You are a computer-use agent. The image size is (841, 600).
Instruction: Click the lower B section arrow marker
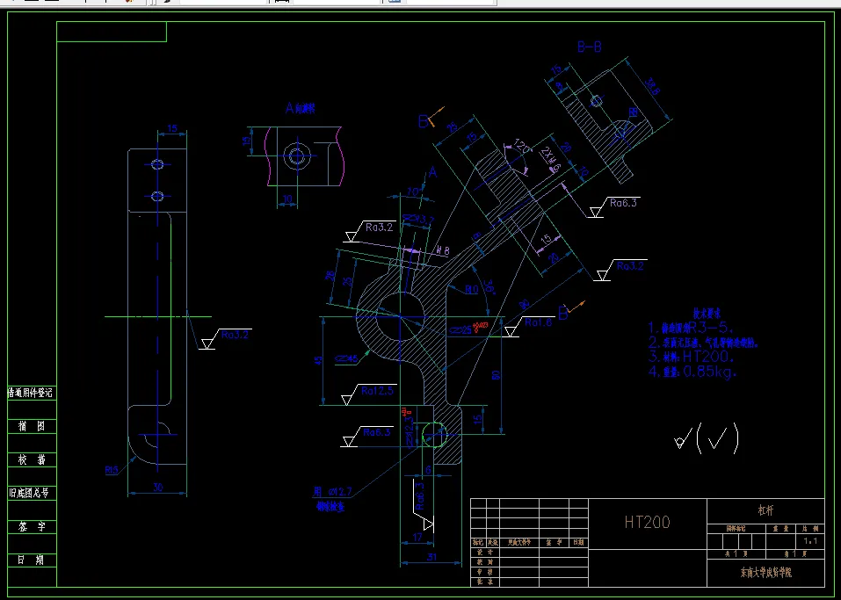click(x=570, y=311)
